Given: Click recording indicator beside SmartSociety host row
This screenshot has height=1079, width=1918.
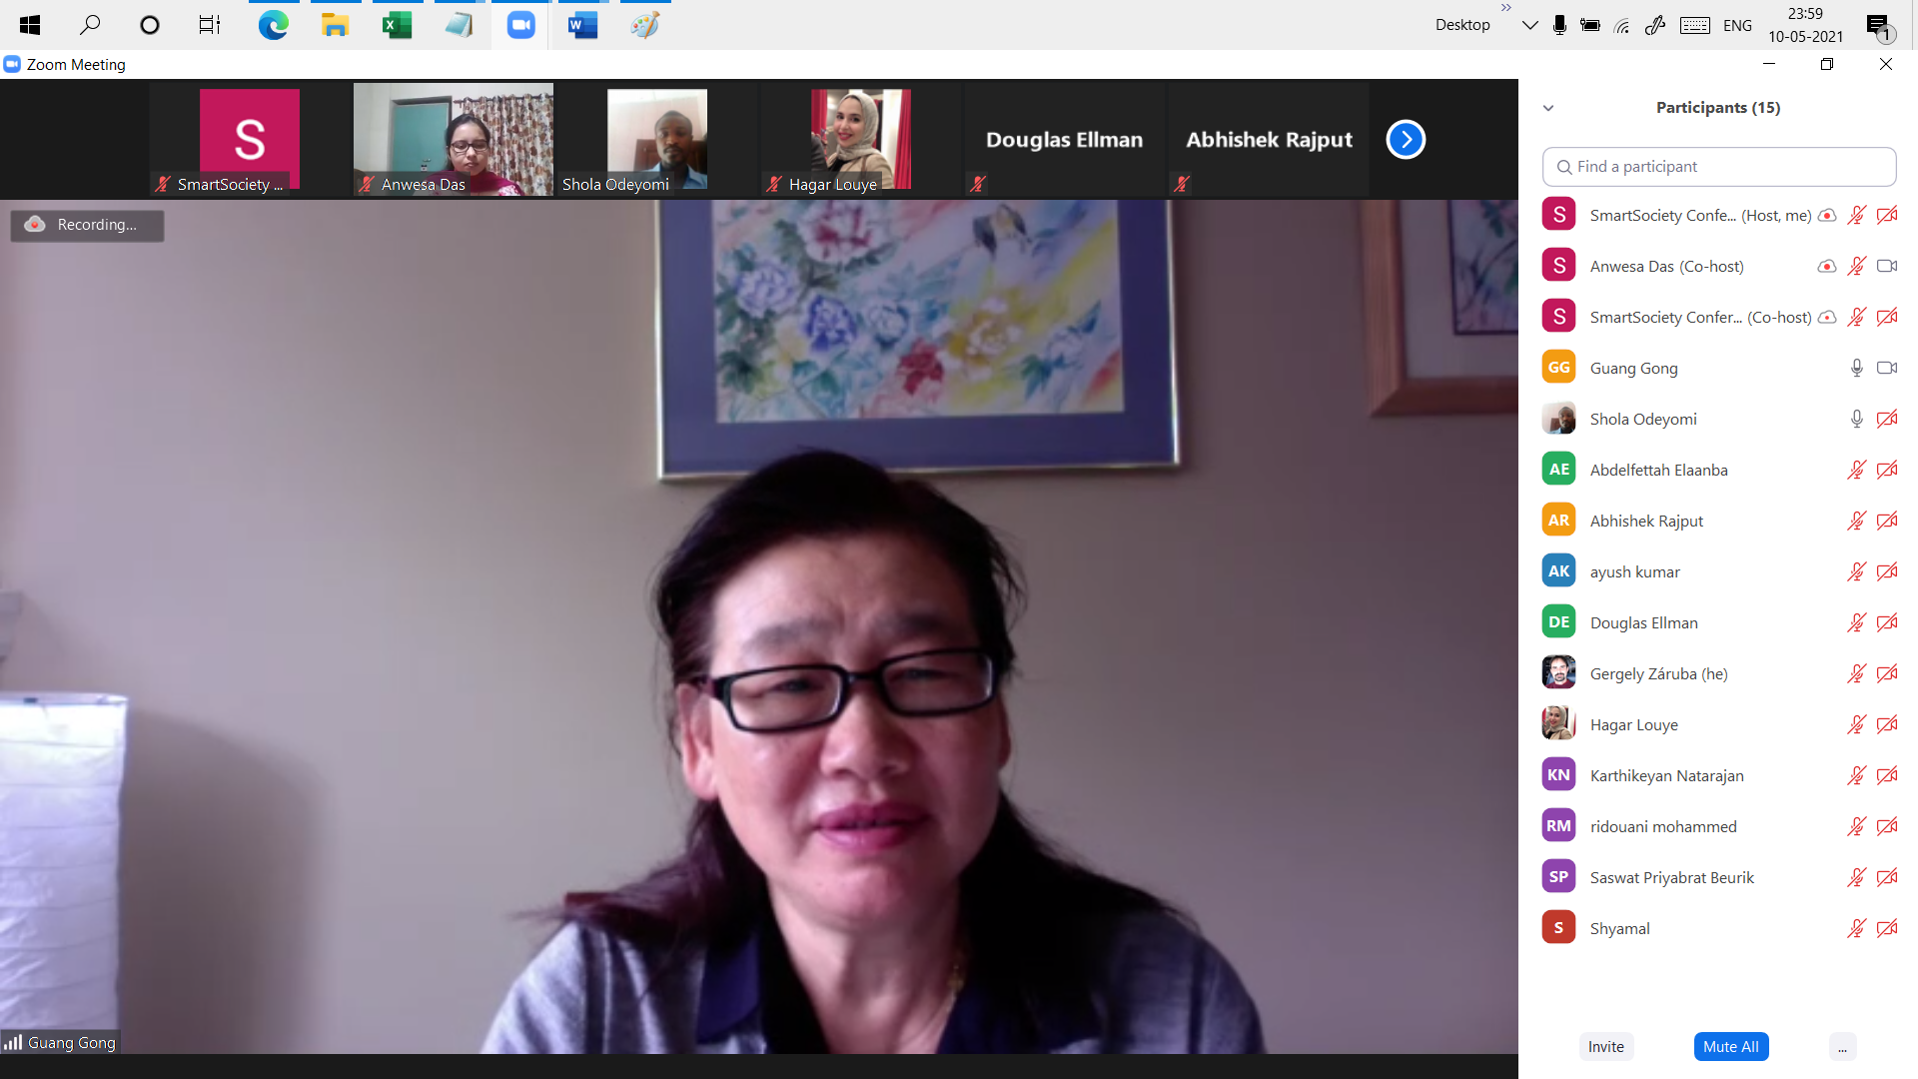Looking at the screenshot, I should pyautogui.click(x=1827, y=215).
